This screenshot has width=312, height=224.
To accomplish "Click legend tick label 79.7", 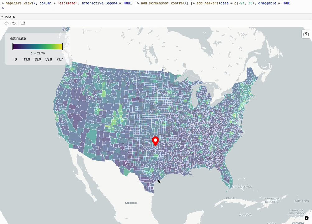I will pos(59,59).
